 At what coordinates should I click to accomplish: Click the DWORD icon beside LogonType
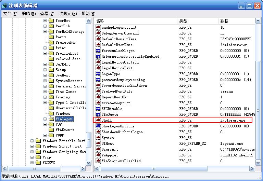98,74
